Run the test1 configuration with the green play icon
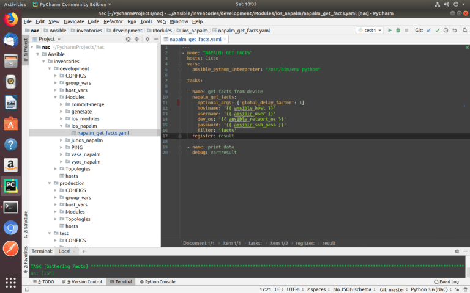 (x=390, y=30)
